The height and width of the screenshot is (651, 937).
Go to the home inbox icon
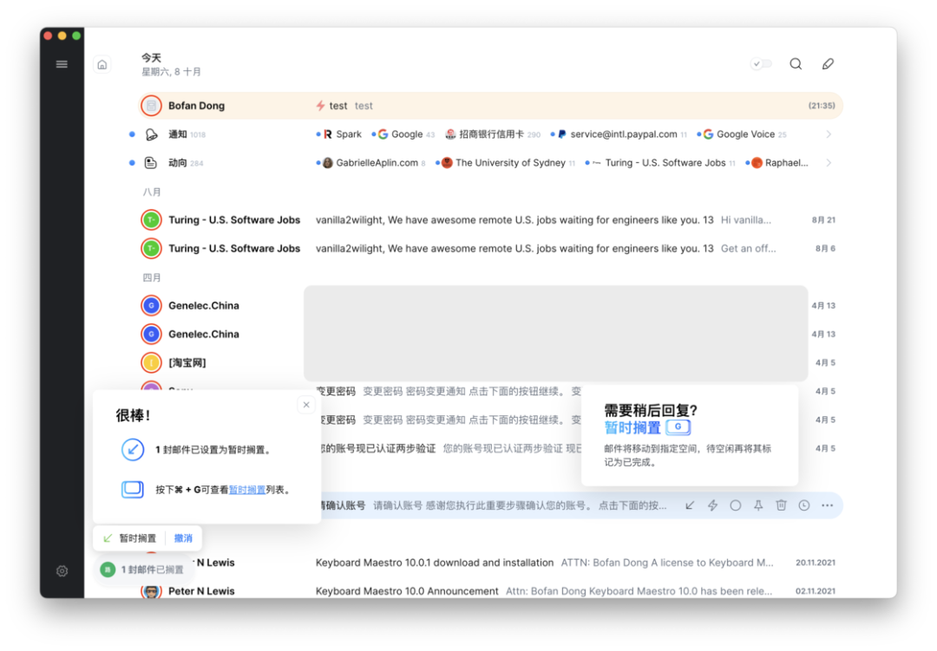pyautogui.click(x=102, y=64)
